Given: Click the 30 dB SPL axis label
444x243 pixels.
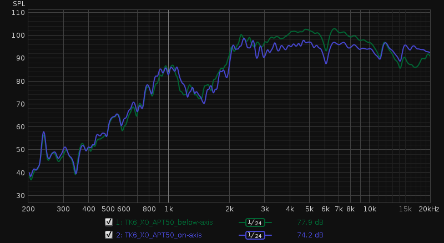Looking at the screenshot, I should pyautogui.click(x=20, y=196).
